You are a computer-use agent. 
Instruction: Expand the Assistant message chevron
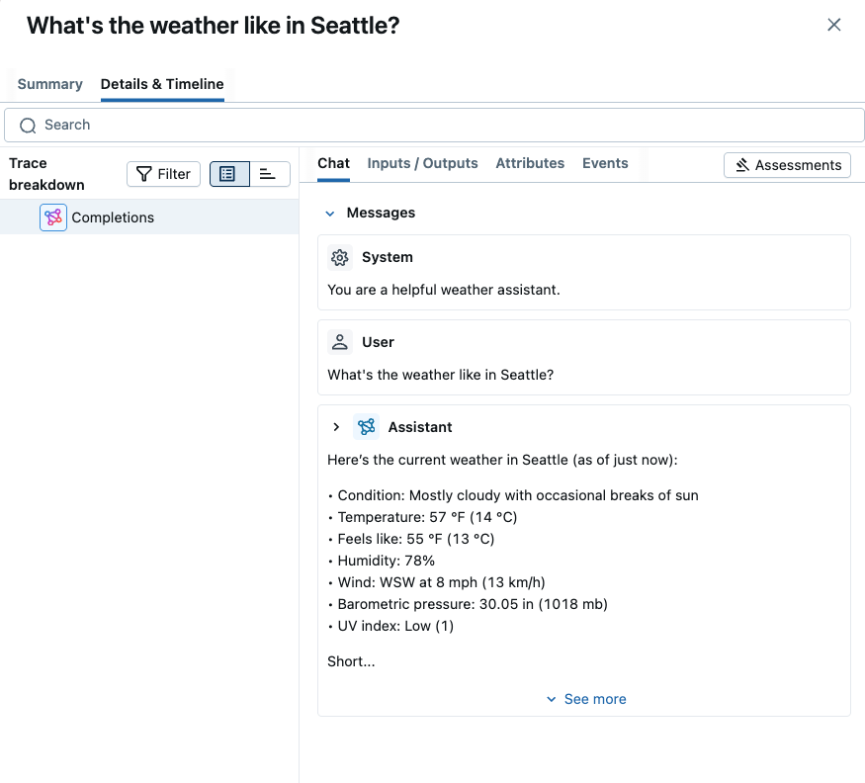tap(336, 427)
